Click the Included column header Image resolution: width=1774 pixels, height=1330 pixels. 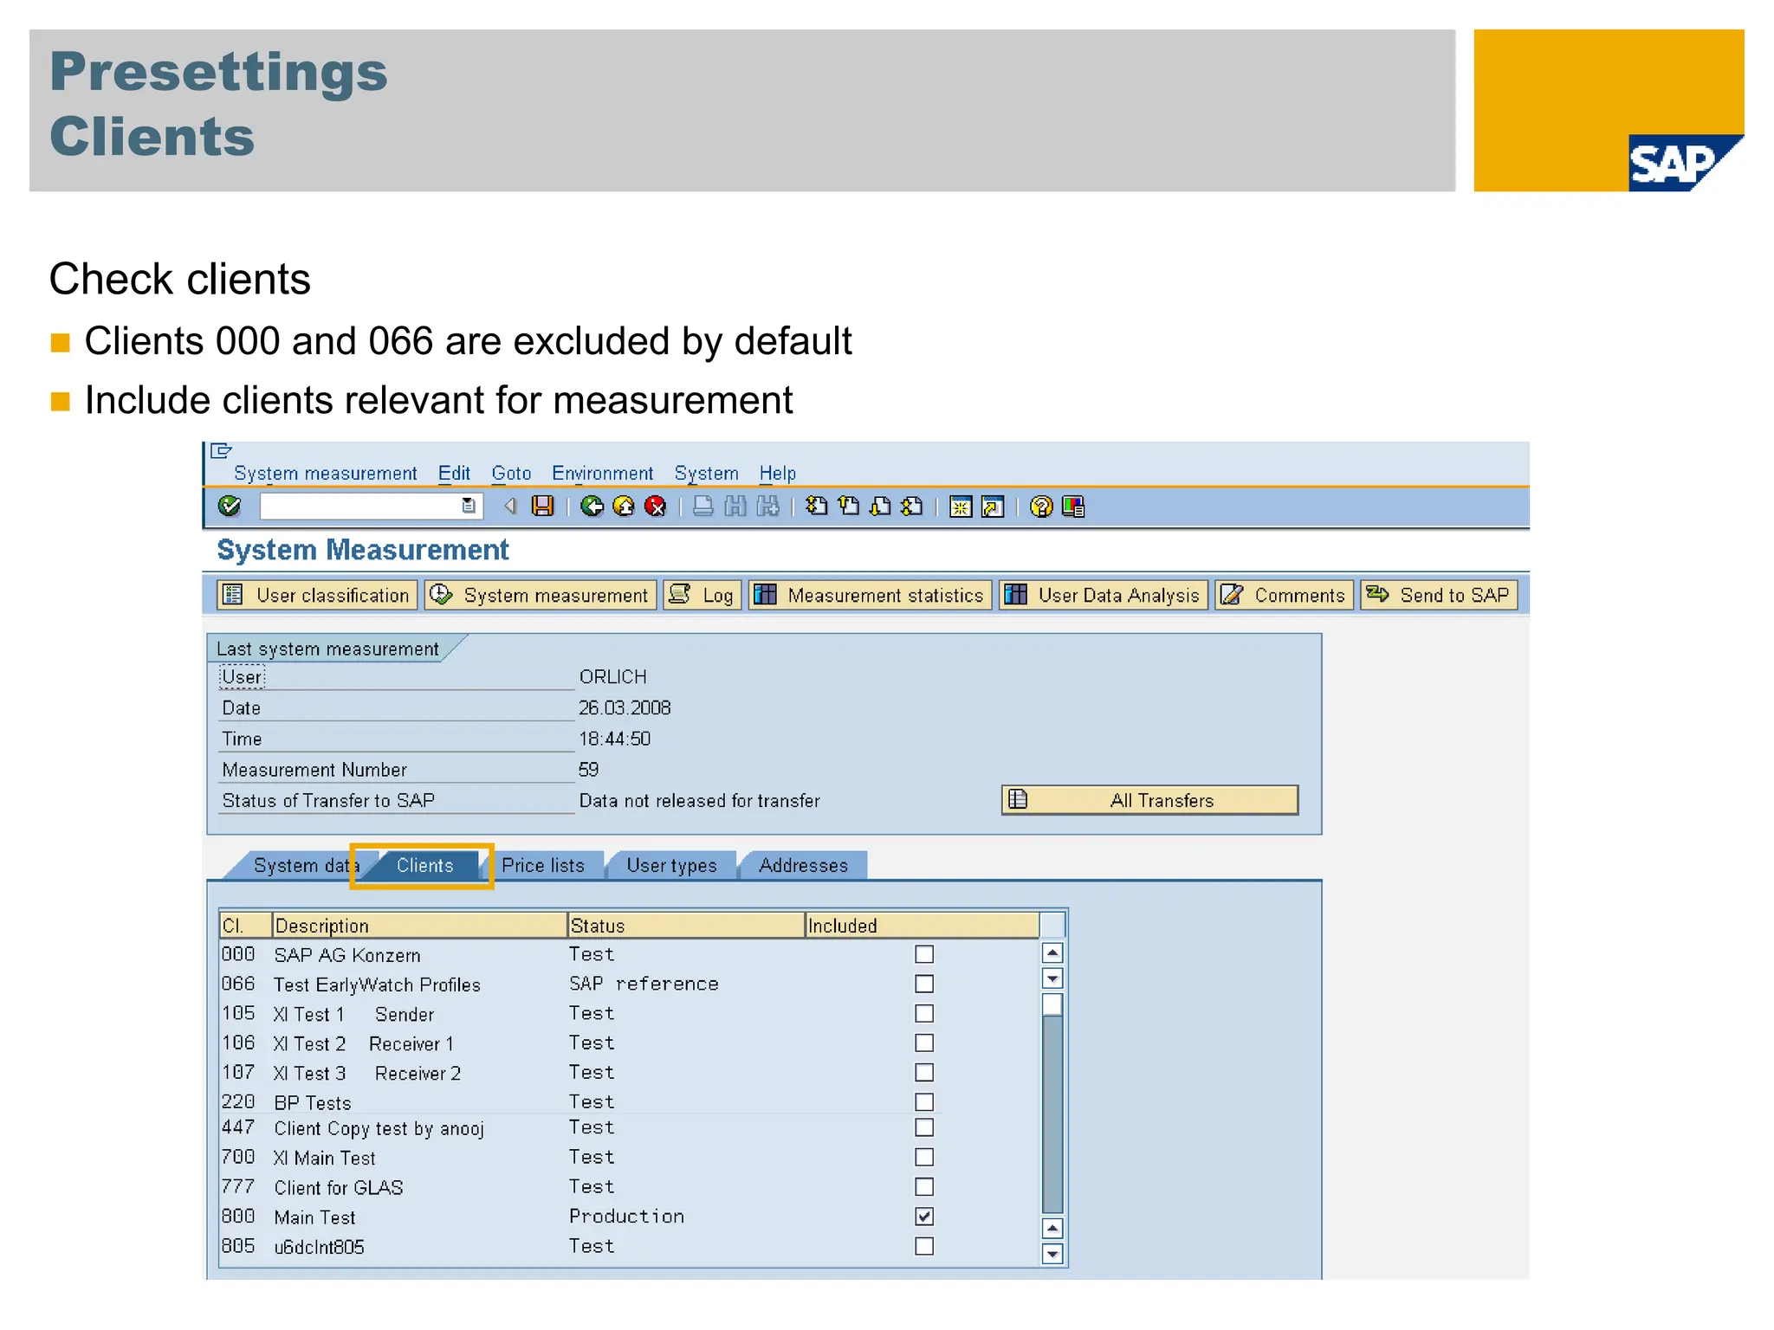point(922,926)
